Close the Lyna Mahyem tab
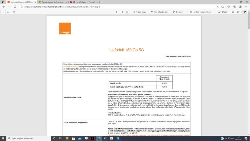The image size is (250, 141). tap(97, 2)
